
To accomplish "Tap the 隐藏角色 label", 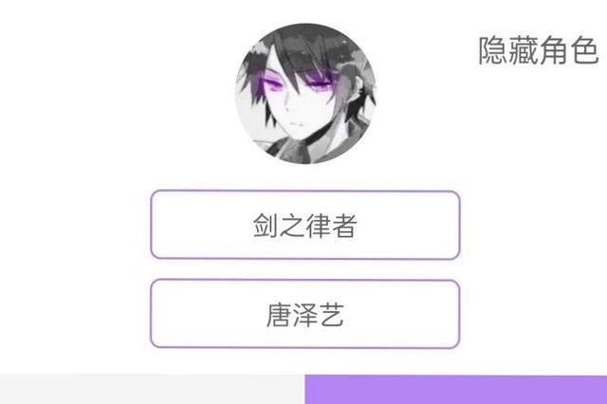I will [x=539, y=50].
